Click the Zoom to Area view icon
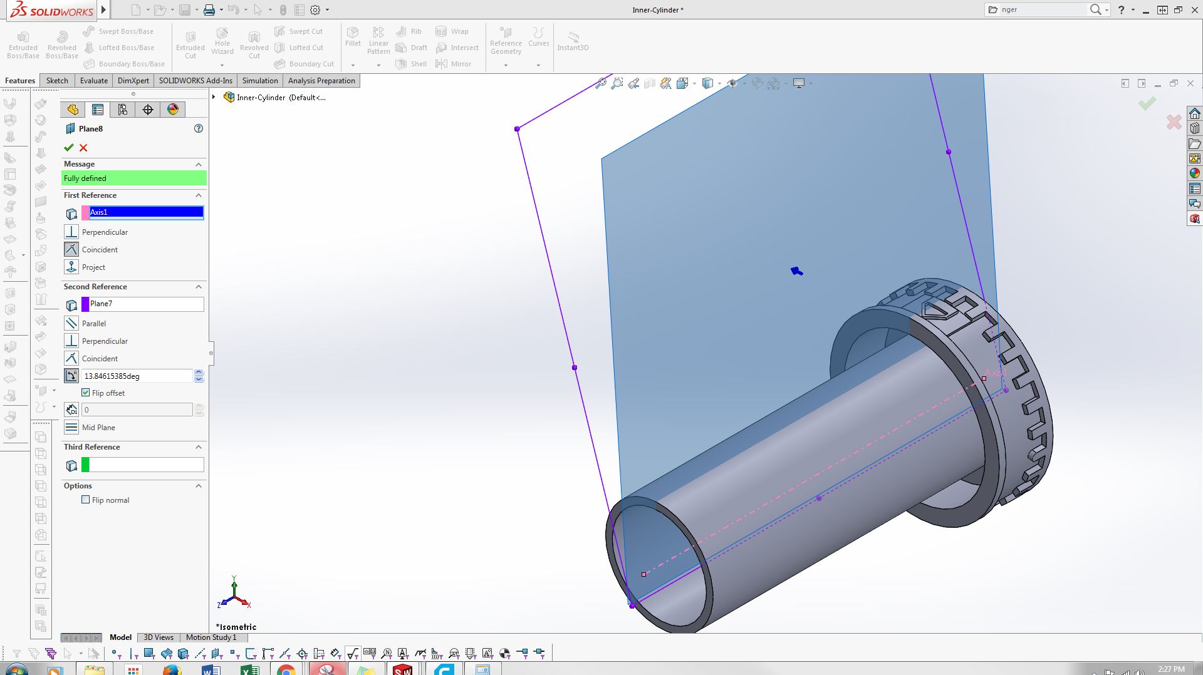 click(617, 83)
